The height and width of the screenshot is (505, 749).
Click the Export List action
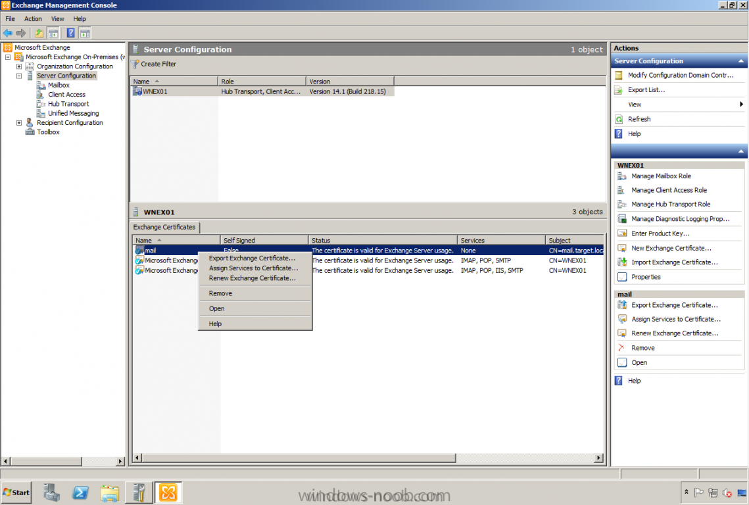click(x=646, y=90)
